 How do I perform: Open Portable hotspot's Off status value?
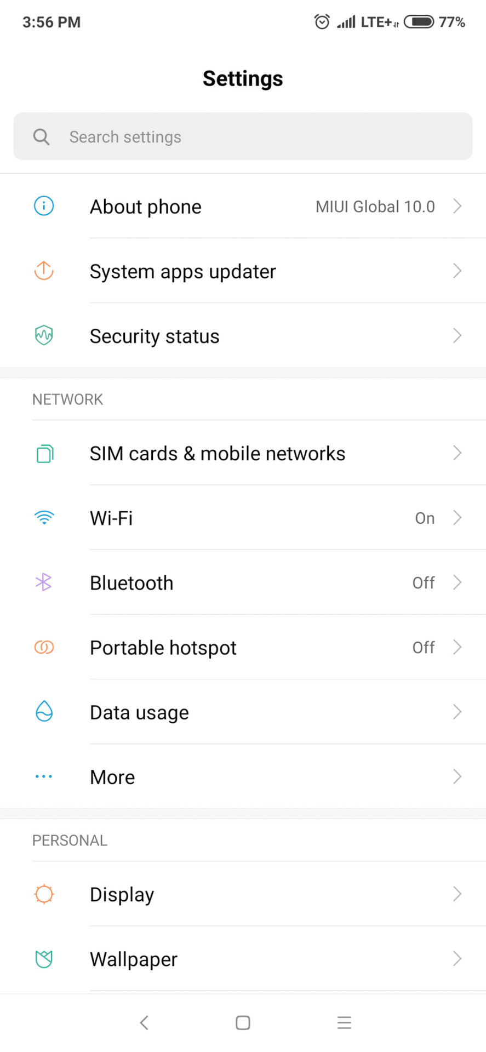(x=424, y=648)
